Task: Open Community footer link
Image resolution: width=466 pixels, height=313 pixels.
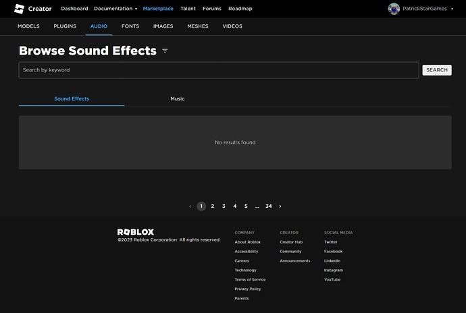Action: click(290, 252)
